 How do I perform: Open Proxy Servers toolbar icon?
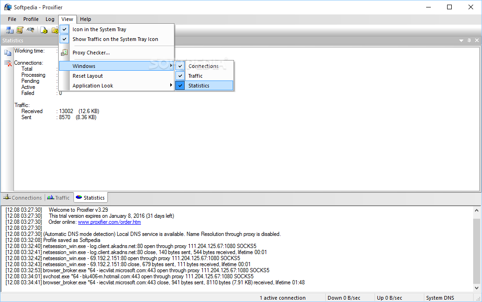pos(9,30)
